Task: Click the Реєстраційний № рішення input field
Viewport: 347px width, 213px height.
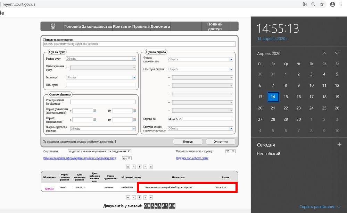Action: click(103, 102)
